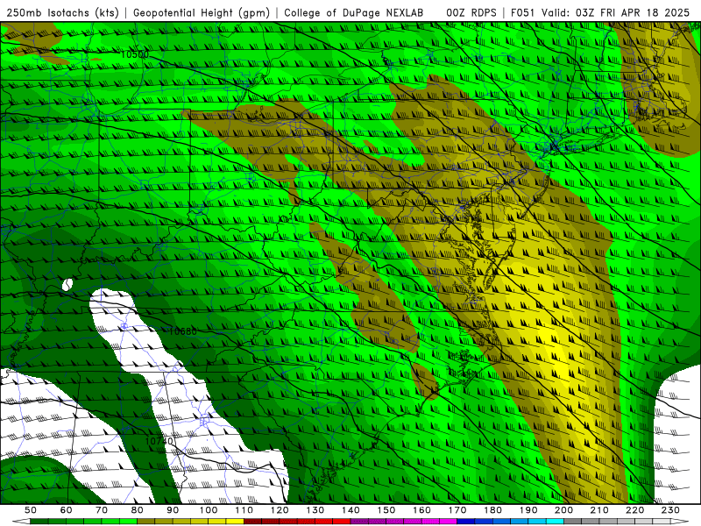Image resolution: width=701 pixels, height=526 pixels.
Task: Click the 110 value on the color scale
Action: pyautogui.click(x=244, y=510)
